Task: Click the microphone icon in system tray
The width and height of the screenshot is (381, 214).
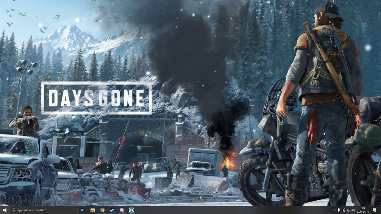Action: (x=339, y=210)
